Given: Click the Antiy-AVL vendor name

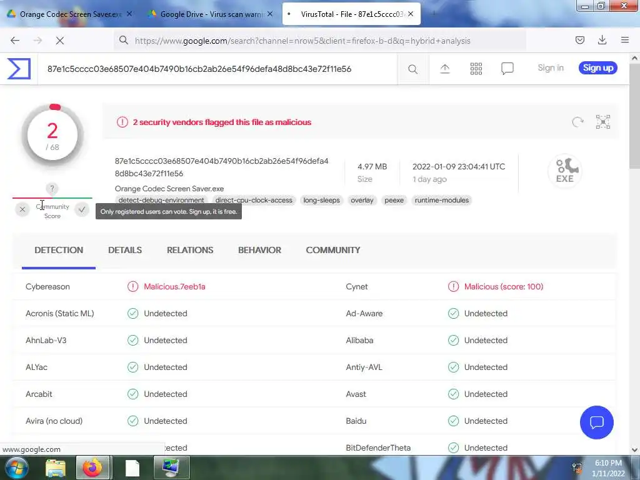Looking at the screenshot, I should click(364, 367).
